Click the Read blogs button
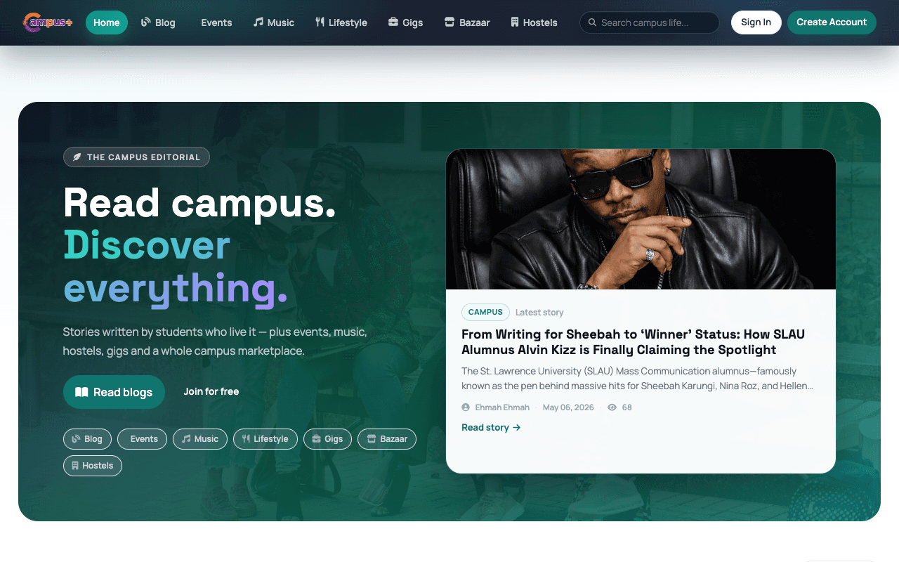The image size is (899, 562). 114,392
